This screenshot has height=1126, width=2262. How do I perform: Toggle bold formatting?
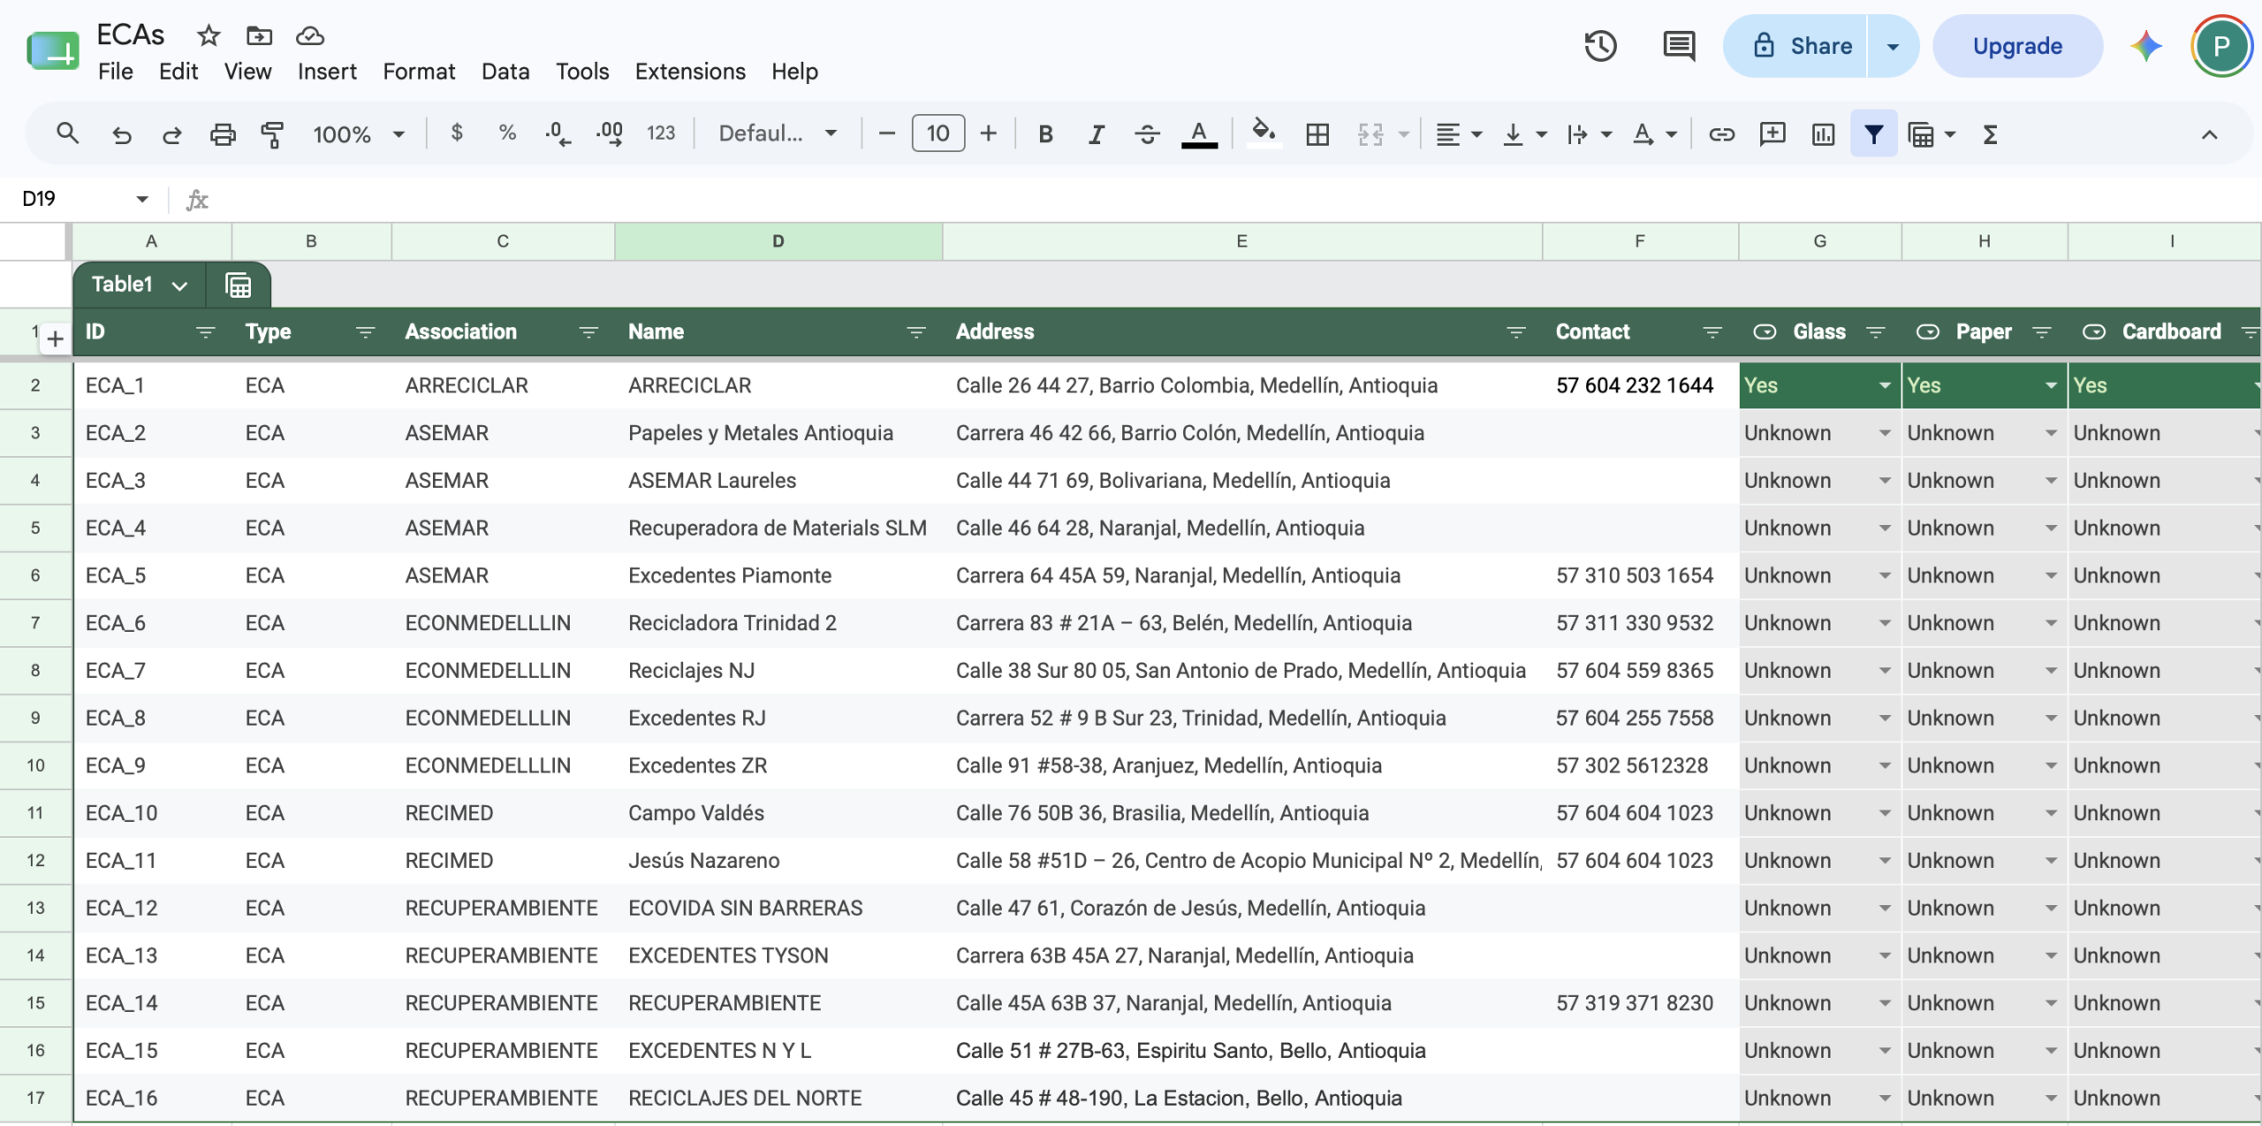tap(1045, 134)
